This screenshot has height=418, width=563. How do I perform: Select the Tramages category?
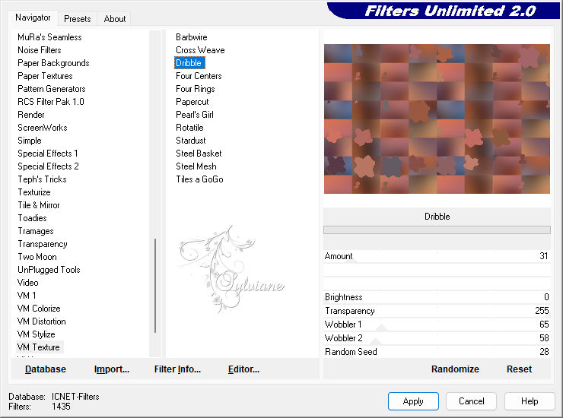click(36, 231)
